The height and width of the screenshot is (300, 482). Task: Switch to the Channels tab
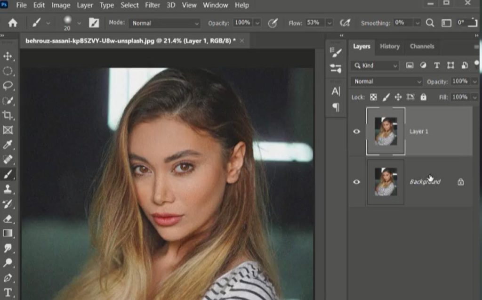point(422,46)
